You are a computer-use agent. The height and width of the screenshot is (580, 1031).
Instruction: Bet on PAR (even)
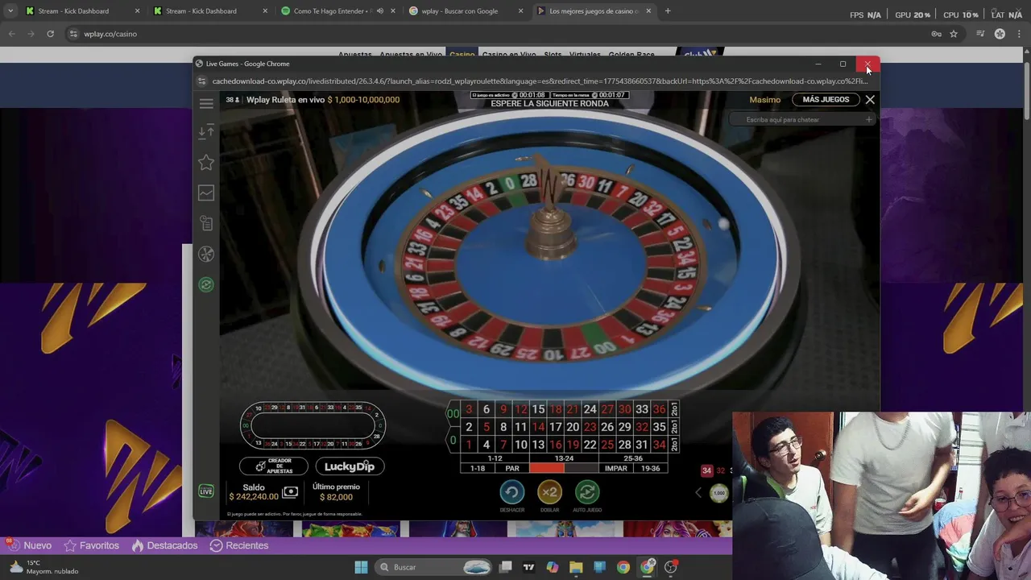tap(512, 468)
